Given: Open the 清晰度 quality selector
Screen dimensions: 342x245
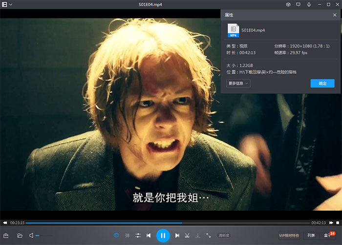Looking at the screenshot, I should [224, 236].
